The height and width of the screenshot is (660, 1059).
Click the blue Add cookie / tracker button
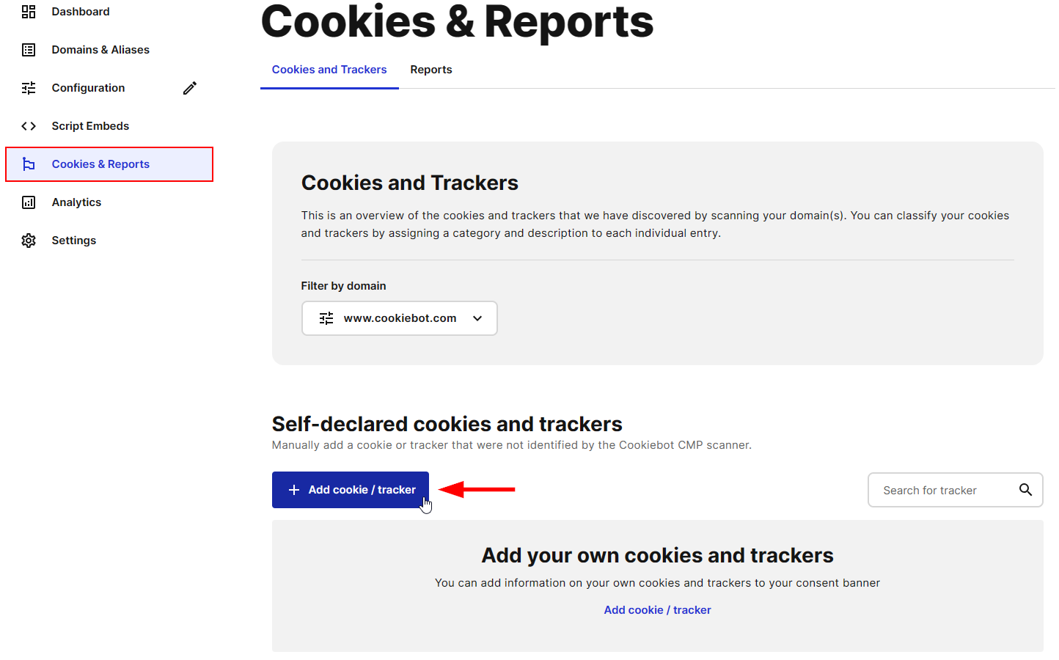coord(351,490)
